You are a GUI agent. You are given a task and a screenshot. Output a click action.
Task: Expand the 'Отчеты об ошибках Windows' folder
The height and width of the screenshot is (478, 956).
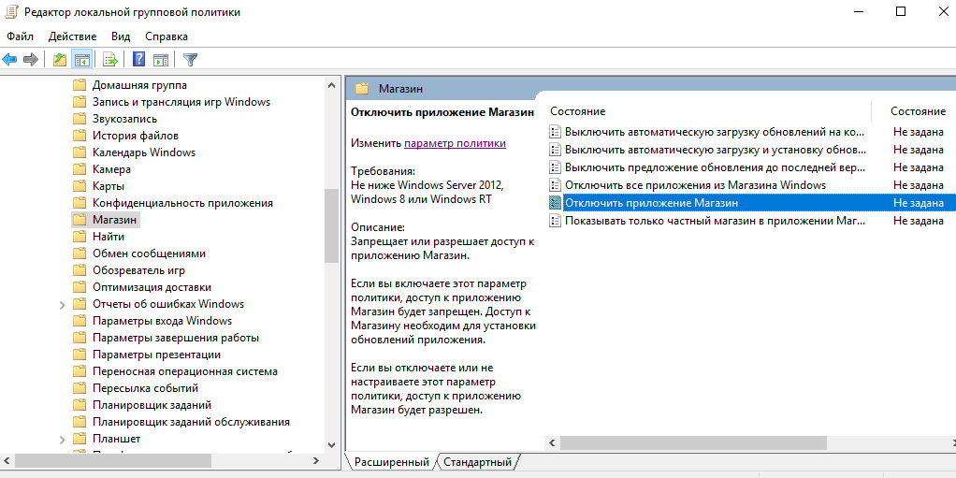(x=63, y=304)
